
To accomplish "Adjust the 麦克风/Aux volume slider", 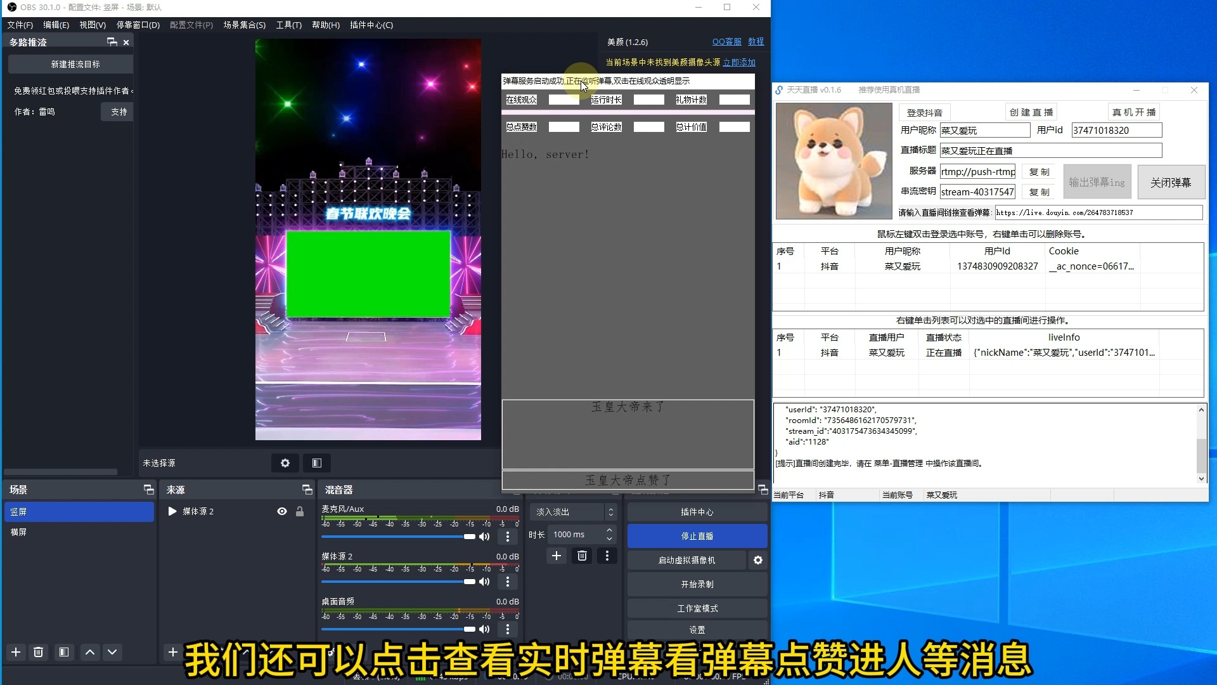I will click(398, 537).
